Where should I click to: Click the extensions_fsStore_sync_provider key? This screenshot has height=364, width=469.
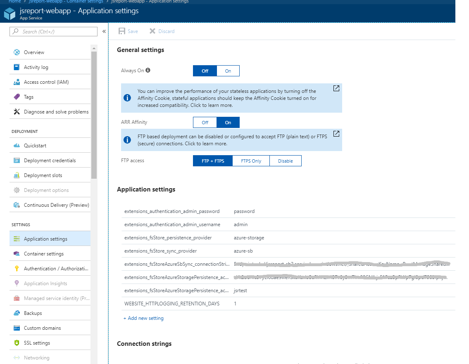click(x=161, y=251)
